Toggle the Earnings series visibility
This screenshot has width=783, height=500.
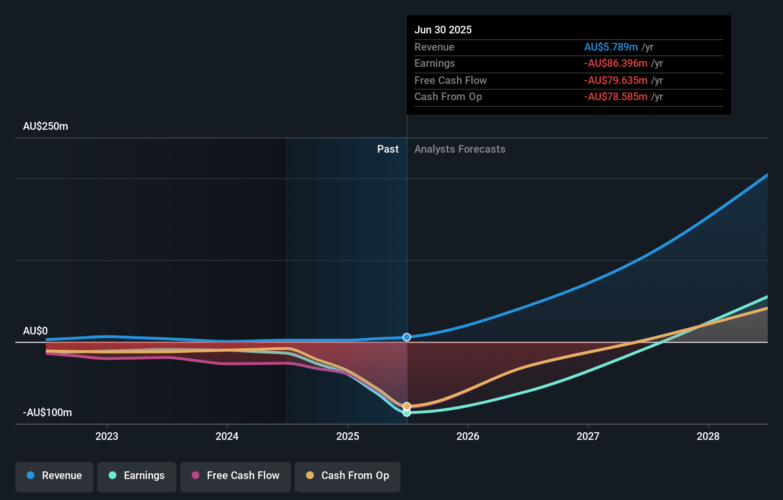136,476
